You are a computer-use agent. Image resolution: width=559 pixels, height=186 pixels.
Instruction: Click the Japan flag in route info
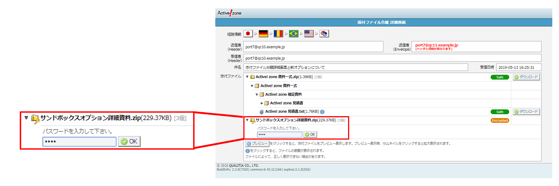248,34
